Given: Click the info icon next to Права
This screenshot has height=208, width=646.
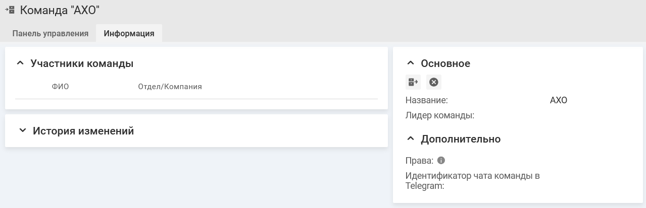Looking at the screenshot, I should pos(441,161).
